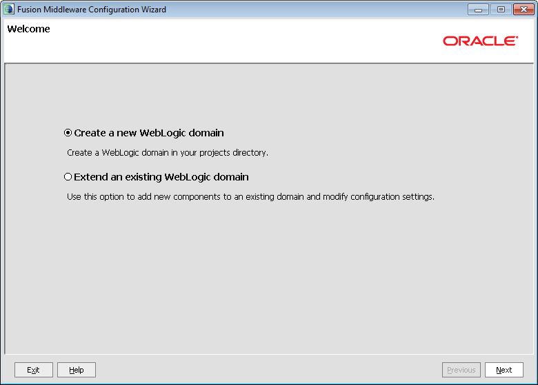Click the 'Fusion Middleware Configuration Wizard' title text
538x385 pixels.
92,10
